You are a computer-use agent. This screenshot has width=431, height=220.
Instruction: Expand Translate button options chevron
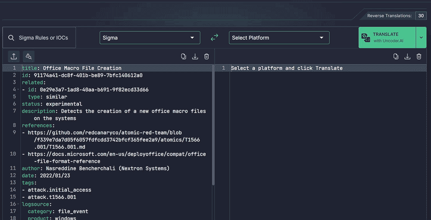(421, 38)
